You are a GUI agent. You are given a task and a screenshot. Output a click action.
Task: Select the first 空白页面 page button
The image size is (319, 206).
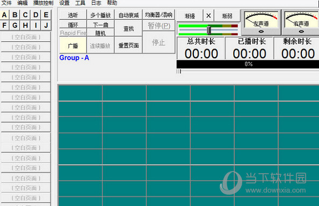(26, 37)
